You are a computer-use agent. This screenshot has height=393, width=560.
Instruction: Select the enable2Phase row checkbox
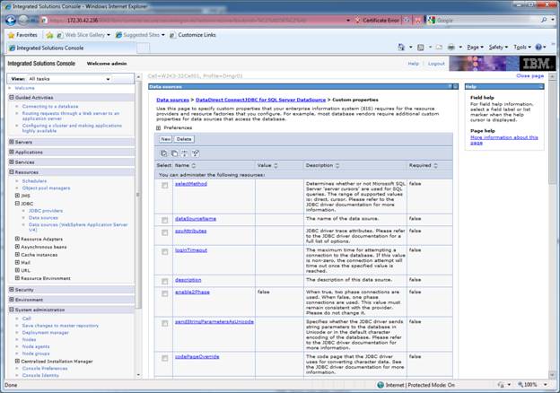click(x=164, y=293)
